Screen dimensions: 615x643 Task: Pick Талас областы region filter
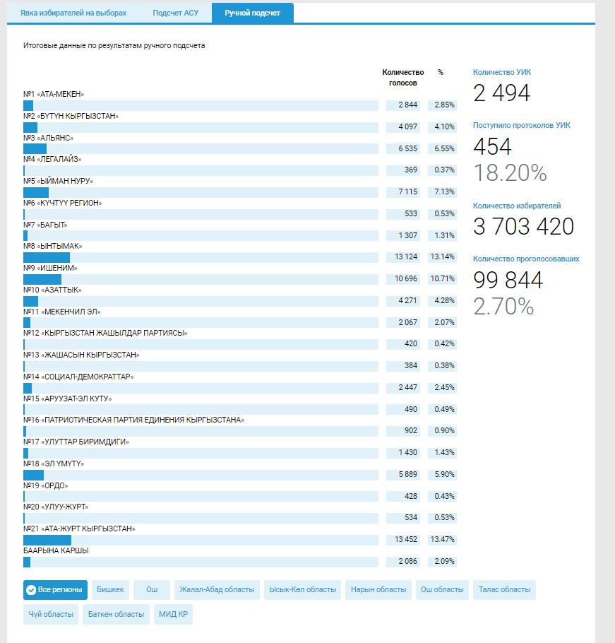click(504, 590)
